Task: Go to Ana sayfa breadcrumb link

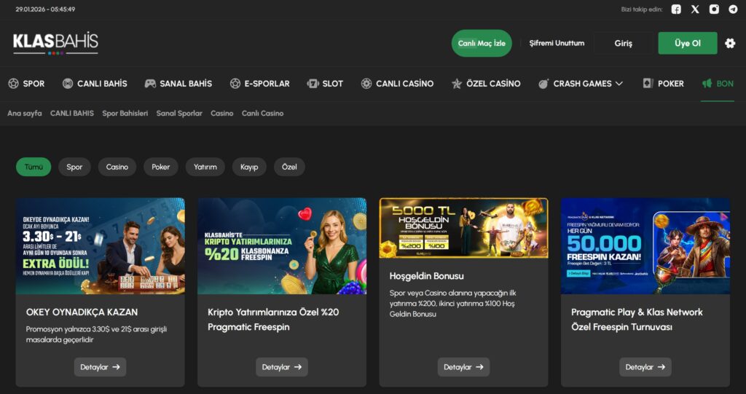Action: click(25, 114)
